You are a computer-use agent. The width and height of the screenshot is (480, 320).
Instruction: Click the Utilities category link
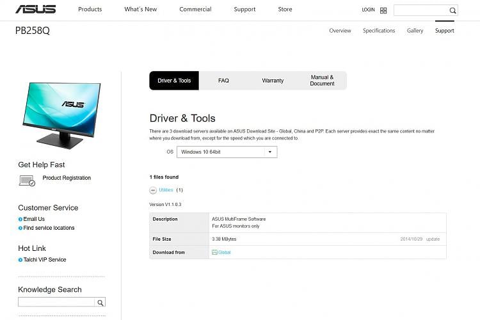[166, 190]
